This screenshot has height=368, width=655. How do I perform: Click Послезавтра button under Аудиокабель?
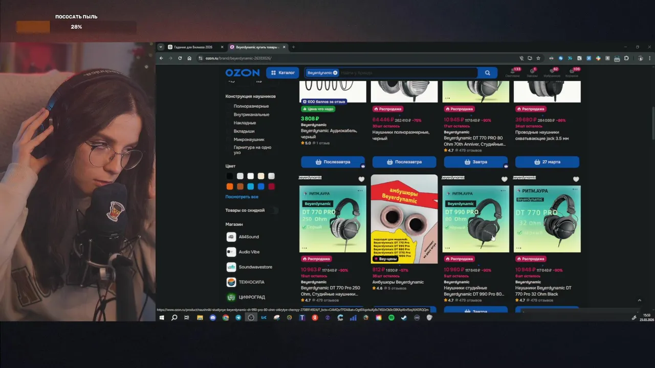[333, 162]
